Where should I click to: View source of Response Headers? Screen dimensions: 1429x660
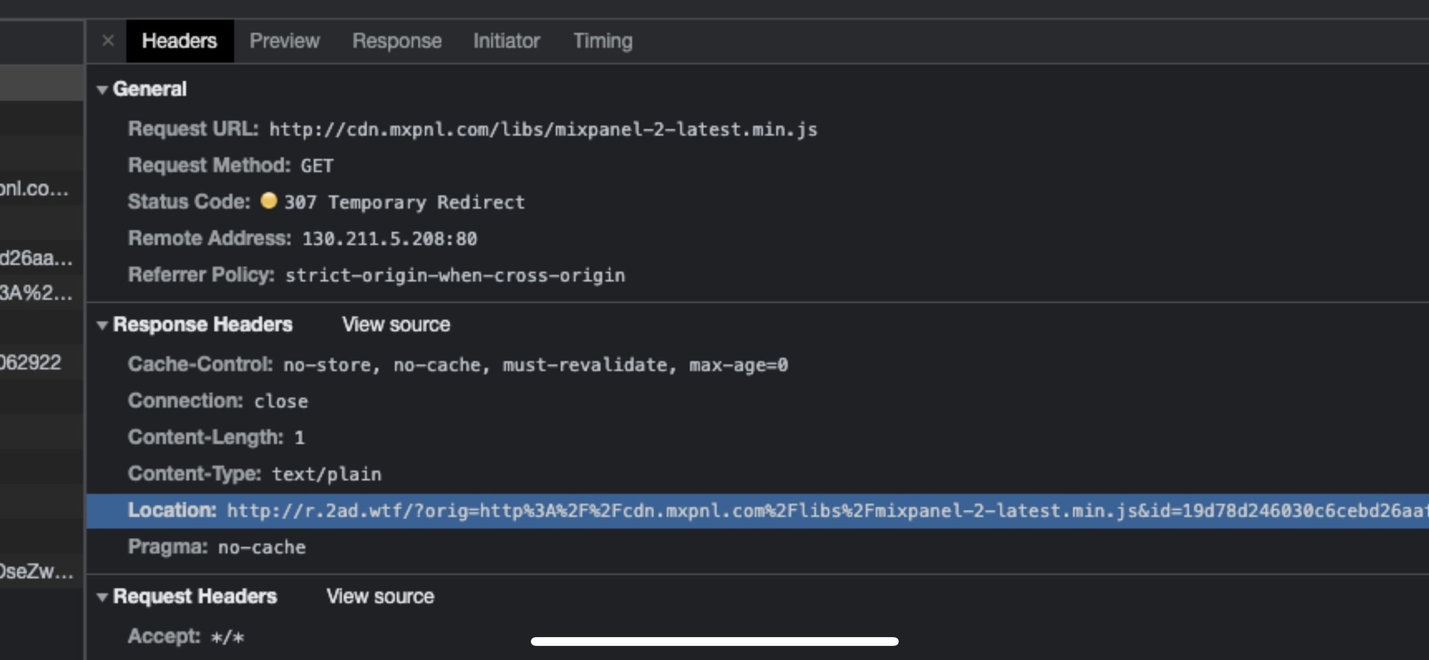coord(396,324)
